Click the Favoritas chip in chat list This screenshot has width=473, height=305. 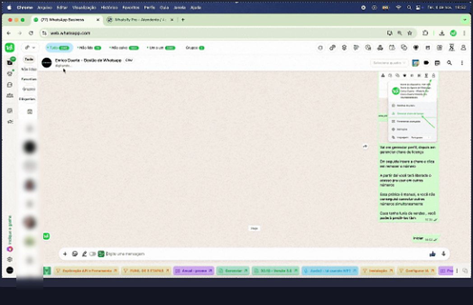[28, 79]
